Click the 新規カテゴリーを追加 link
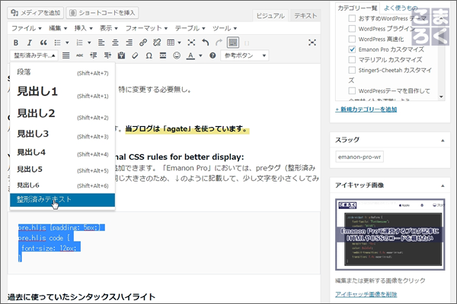Image resolution: width=457 pixels, height=304 pixels. [x=366, y=109]
